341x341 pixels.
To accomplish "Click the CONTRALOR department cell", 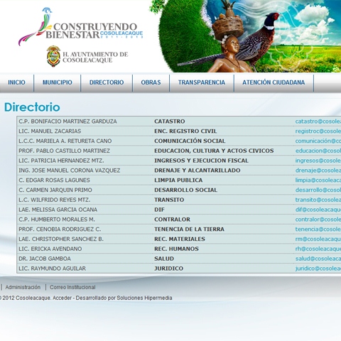I will pos(172,220).
